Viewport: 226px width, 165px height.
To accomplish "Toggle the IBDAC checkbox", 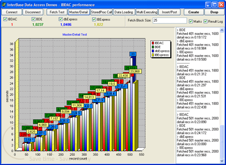I will 5,19.
